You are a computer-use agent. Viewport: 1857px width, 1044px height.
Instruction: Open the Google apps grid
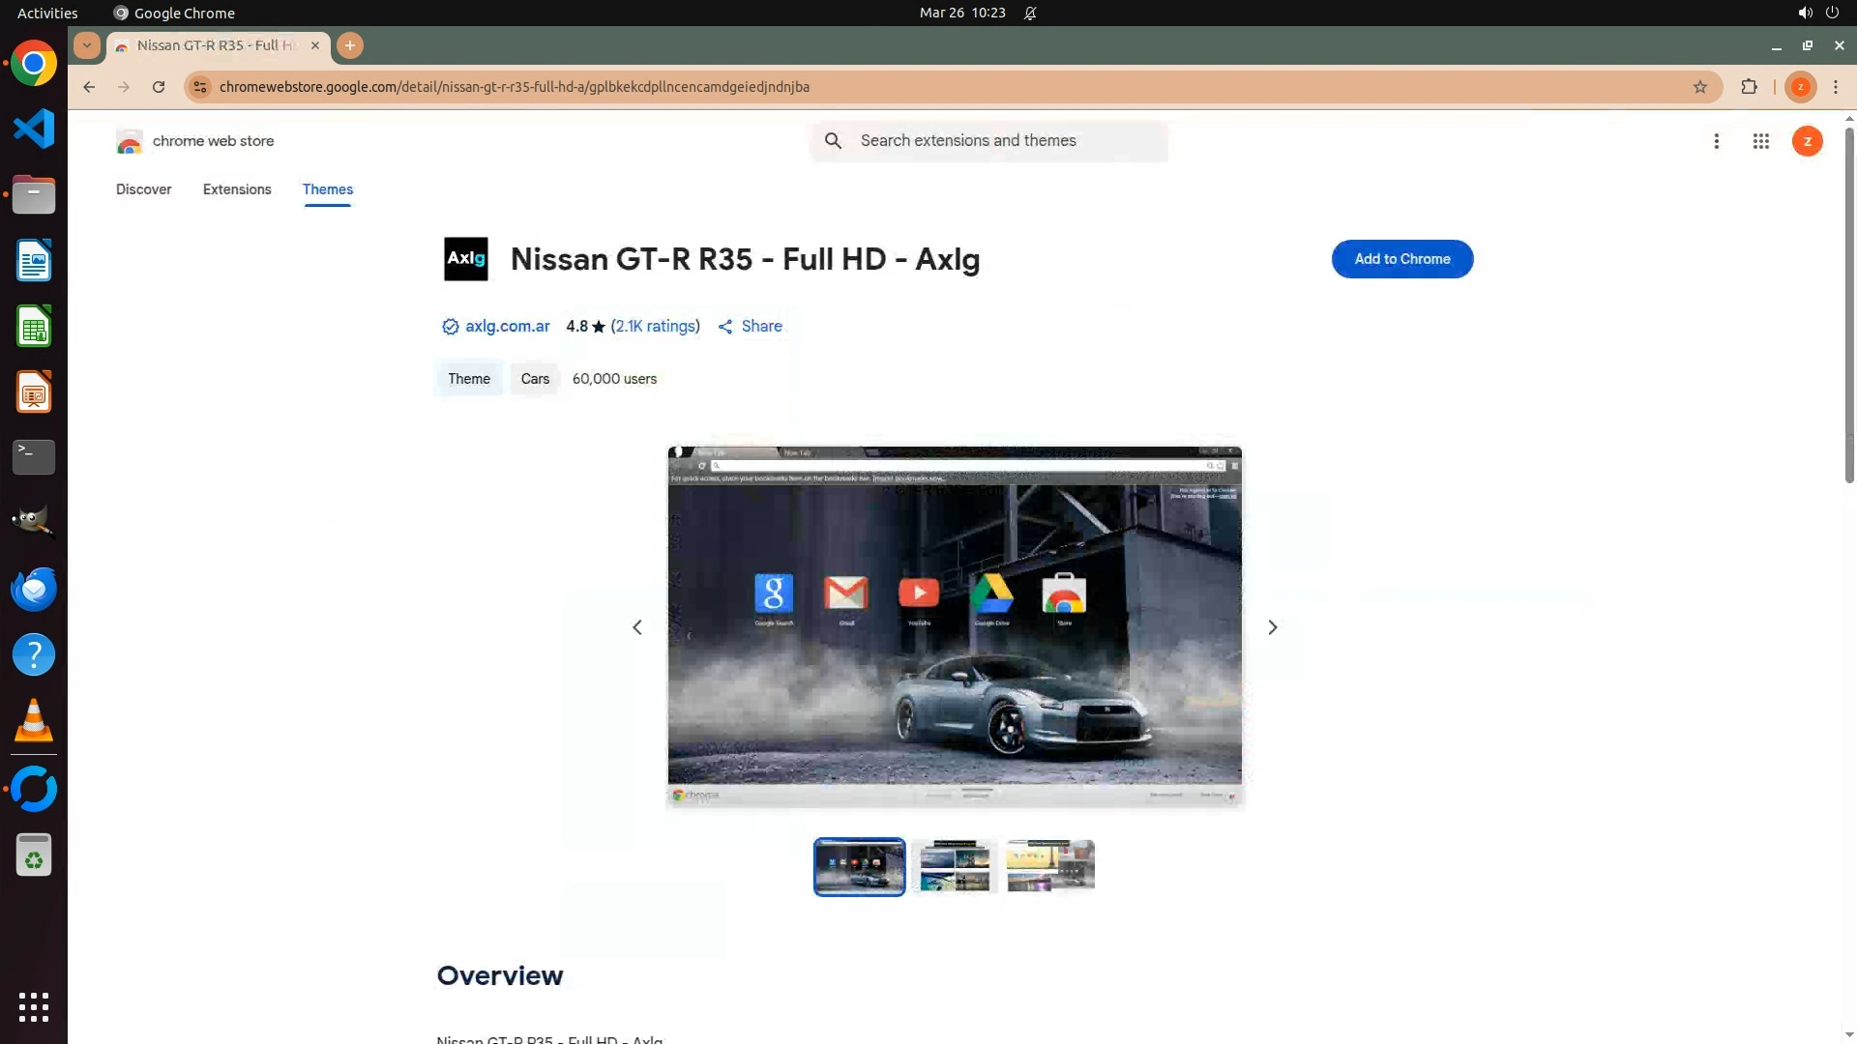coord(1760,141)
